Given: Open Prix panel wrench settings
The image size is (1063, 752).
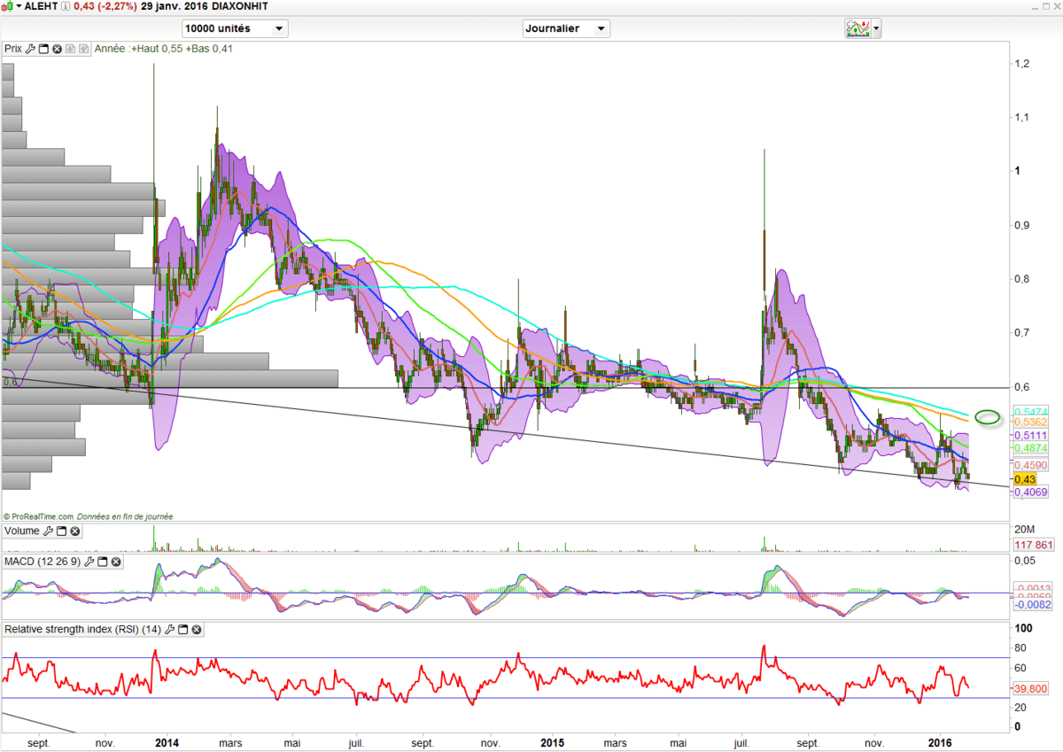Looking at the screenshot, I should [29, 49].
